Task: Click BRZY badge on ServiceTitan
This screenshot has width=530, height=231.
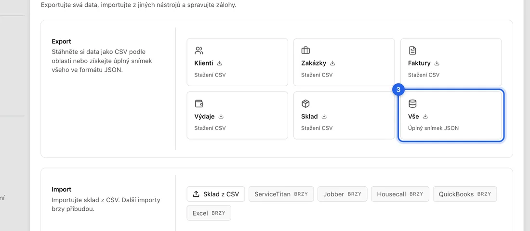Action: point(301,194)
